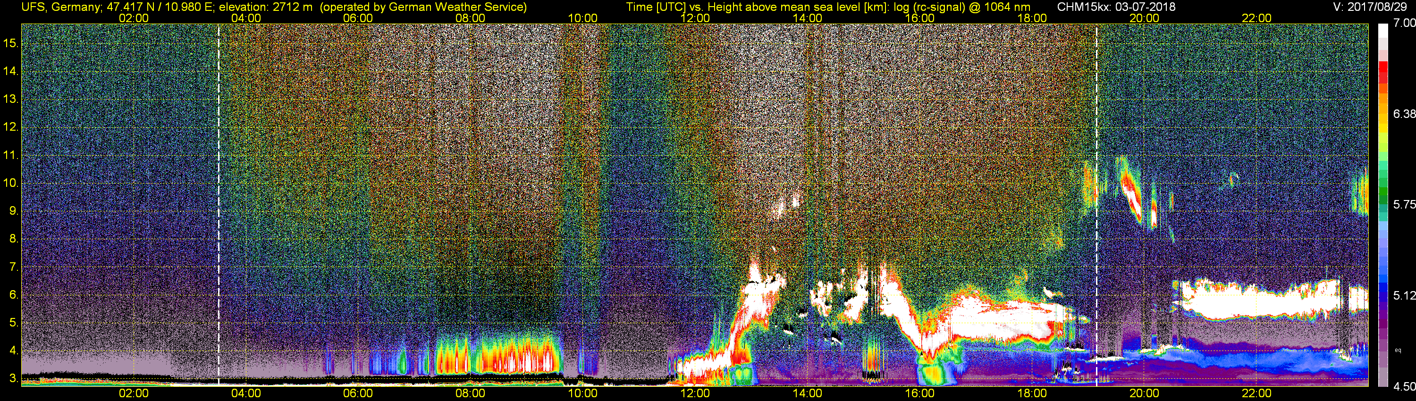The image size is (1416, 401).
Task: Click the '5.12' colorbar value
Action: 1404,295
